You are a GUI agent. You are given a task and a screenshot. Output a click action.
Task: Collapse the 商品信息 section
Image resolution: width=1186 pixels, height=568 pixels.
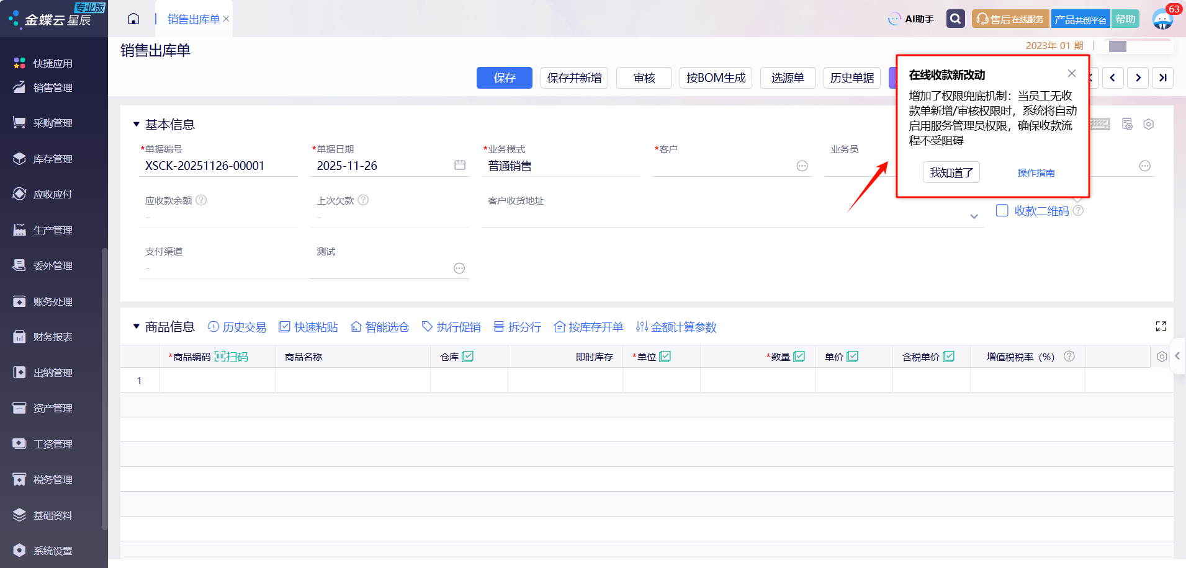[136, 327]
